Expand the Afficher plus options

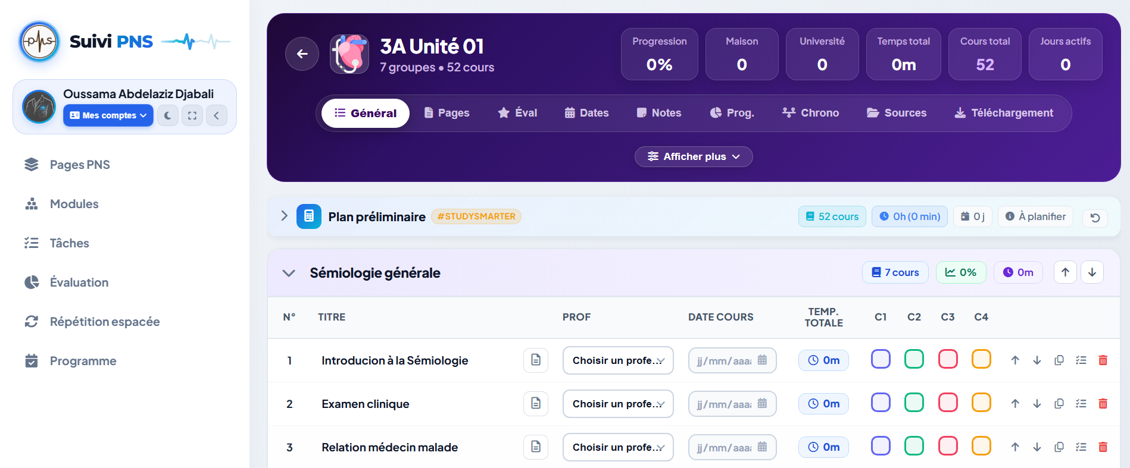[x=694, y=156]
